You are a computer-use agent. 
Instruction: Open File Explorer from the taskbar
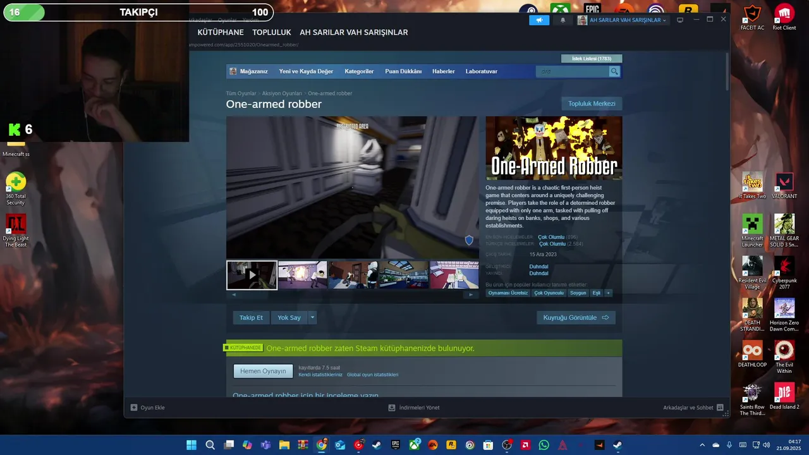click(x=284, y=445)
